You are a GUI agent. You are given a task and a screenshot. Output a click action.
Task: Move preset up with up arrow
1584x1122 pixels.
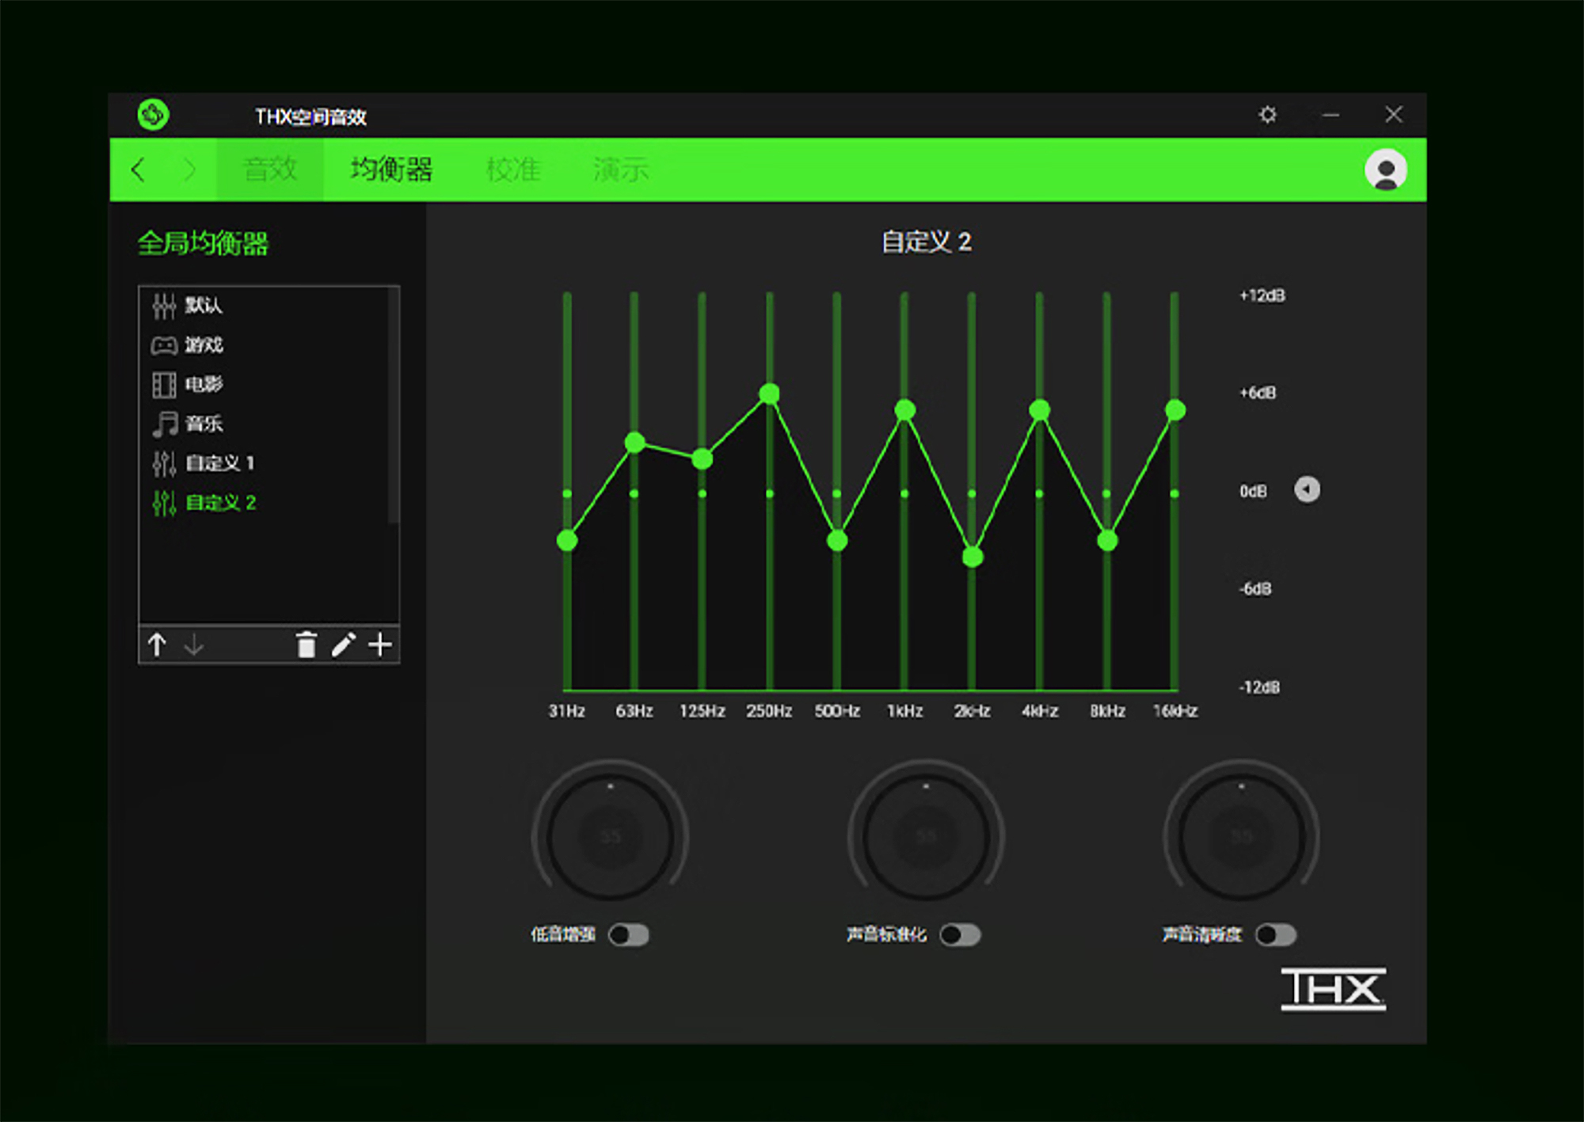pyautogui.click(x=157, y=645)
